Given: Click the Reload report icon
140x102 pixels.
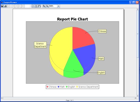Looking at the screenshot, I should click(9, 6).
